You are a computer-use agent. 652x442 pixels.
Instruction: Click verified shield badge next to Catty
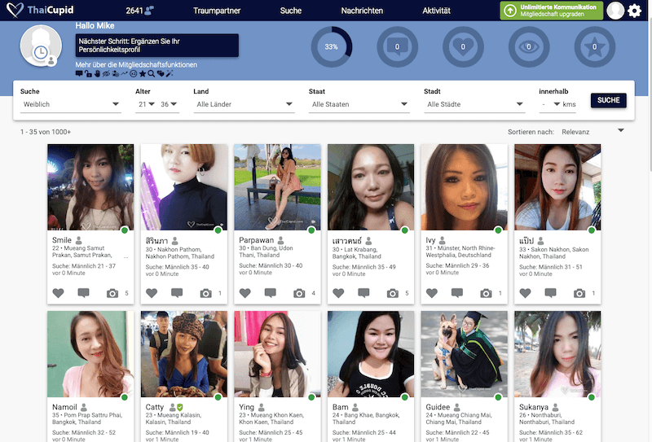click(179, 407)
